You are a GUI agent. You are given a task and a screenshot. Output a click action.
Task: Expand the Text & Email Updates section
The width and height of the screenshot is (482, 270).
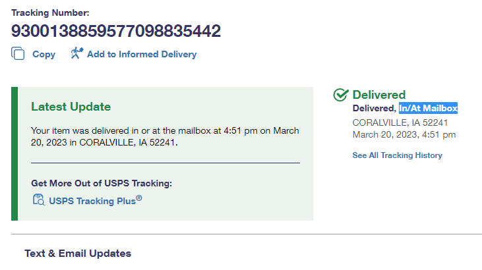point(78,253)
